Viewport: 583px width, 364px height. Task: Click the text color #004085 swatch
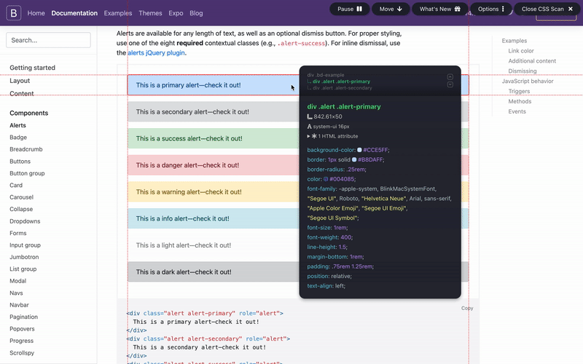(326, 179)
